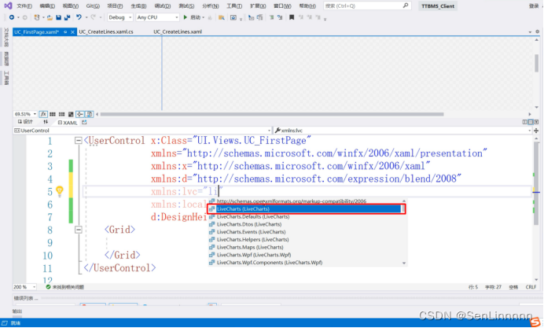Switch to the XAML view tab

click(x=68, y=123)
